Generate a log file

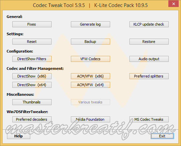click(90, 24)
